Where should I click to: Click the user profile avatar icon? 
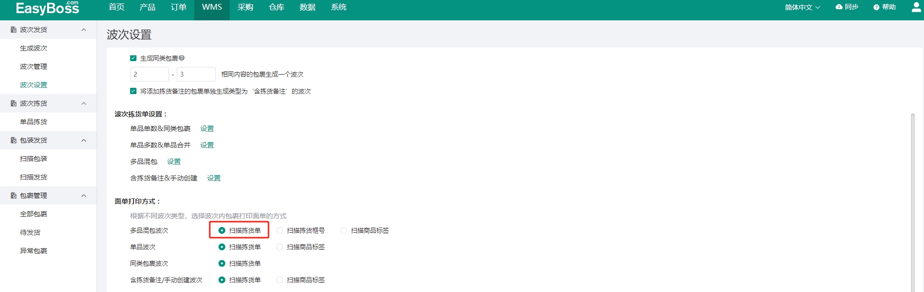(x=916, y=7)
